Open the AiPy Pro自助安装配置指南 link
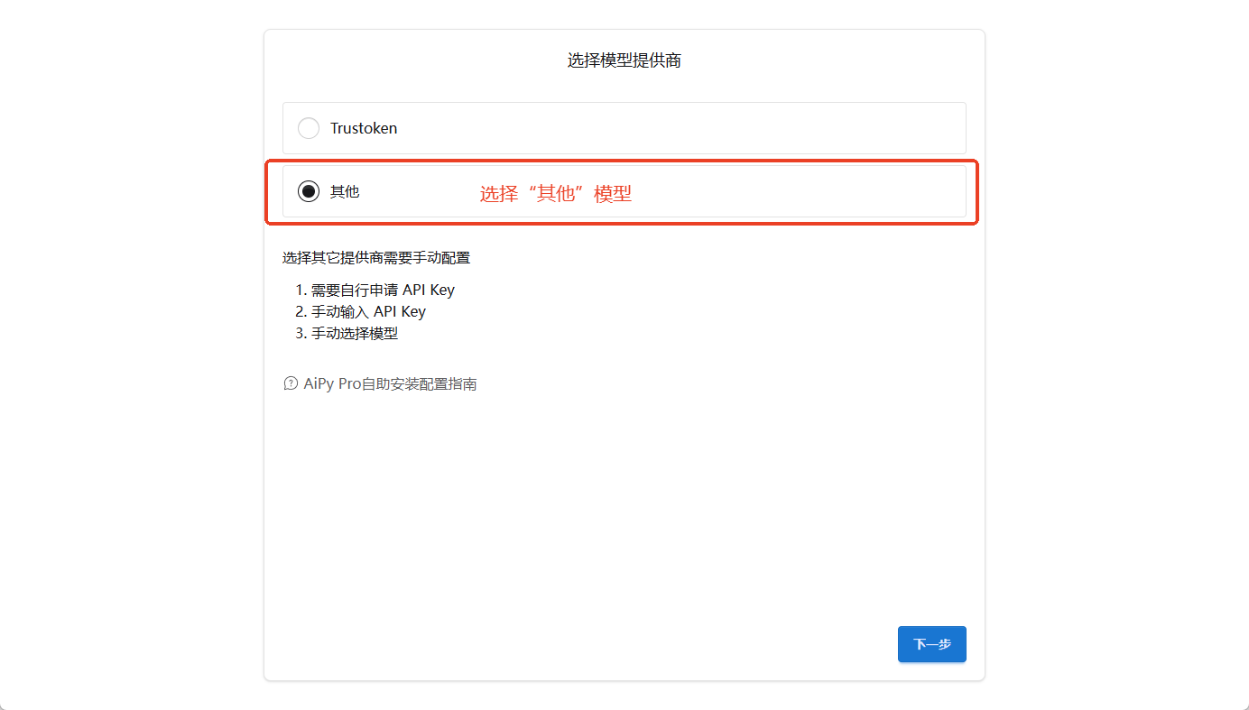Viewport: 1249px width, 710px height. click(391, 383)
